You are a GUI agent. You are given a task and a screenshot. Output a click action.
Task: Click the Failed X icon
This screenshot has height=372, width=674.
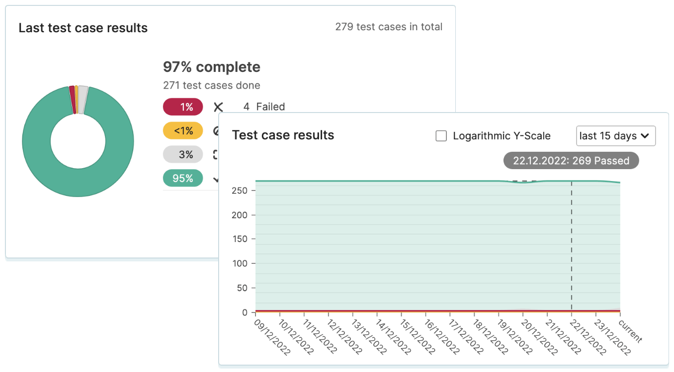coord(218,107)
